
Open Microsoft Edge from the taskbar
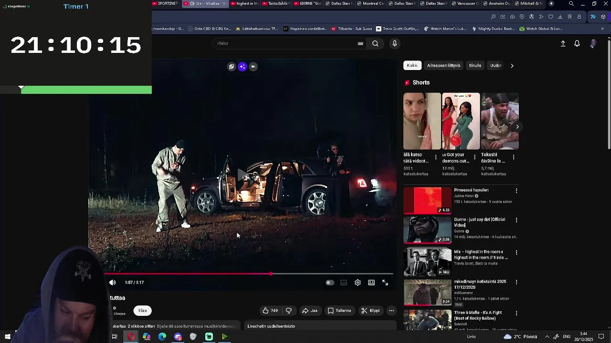pos(162,337)
